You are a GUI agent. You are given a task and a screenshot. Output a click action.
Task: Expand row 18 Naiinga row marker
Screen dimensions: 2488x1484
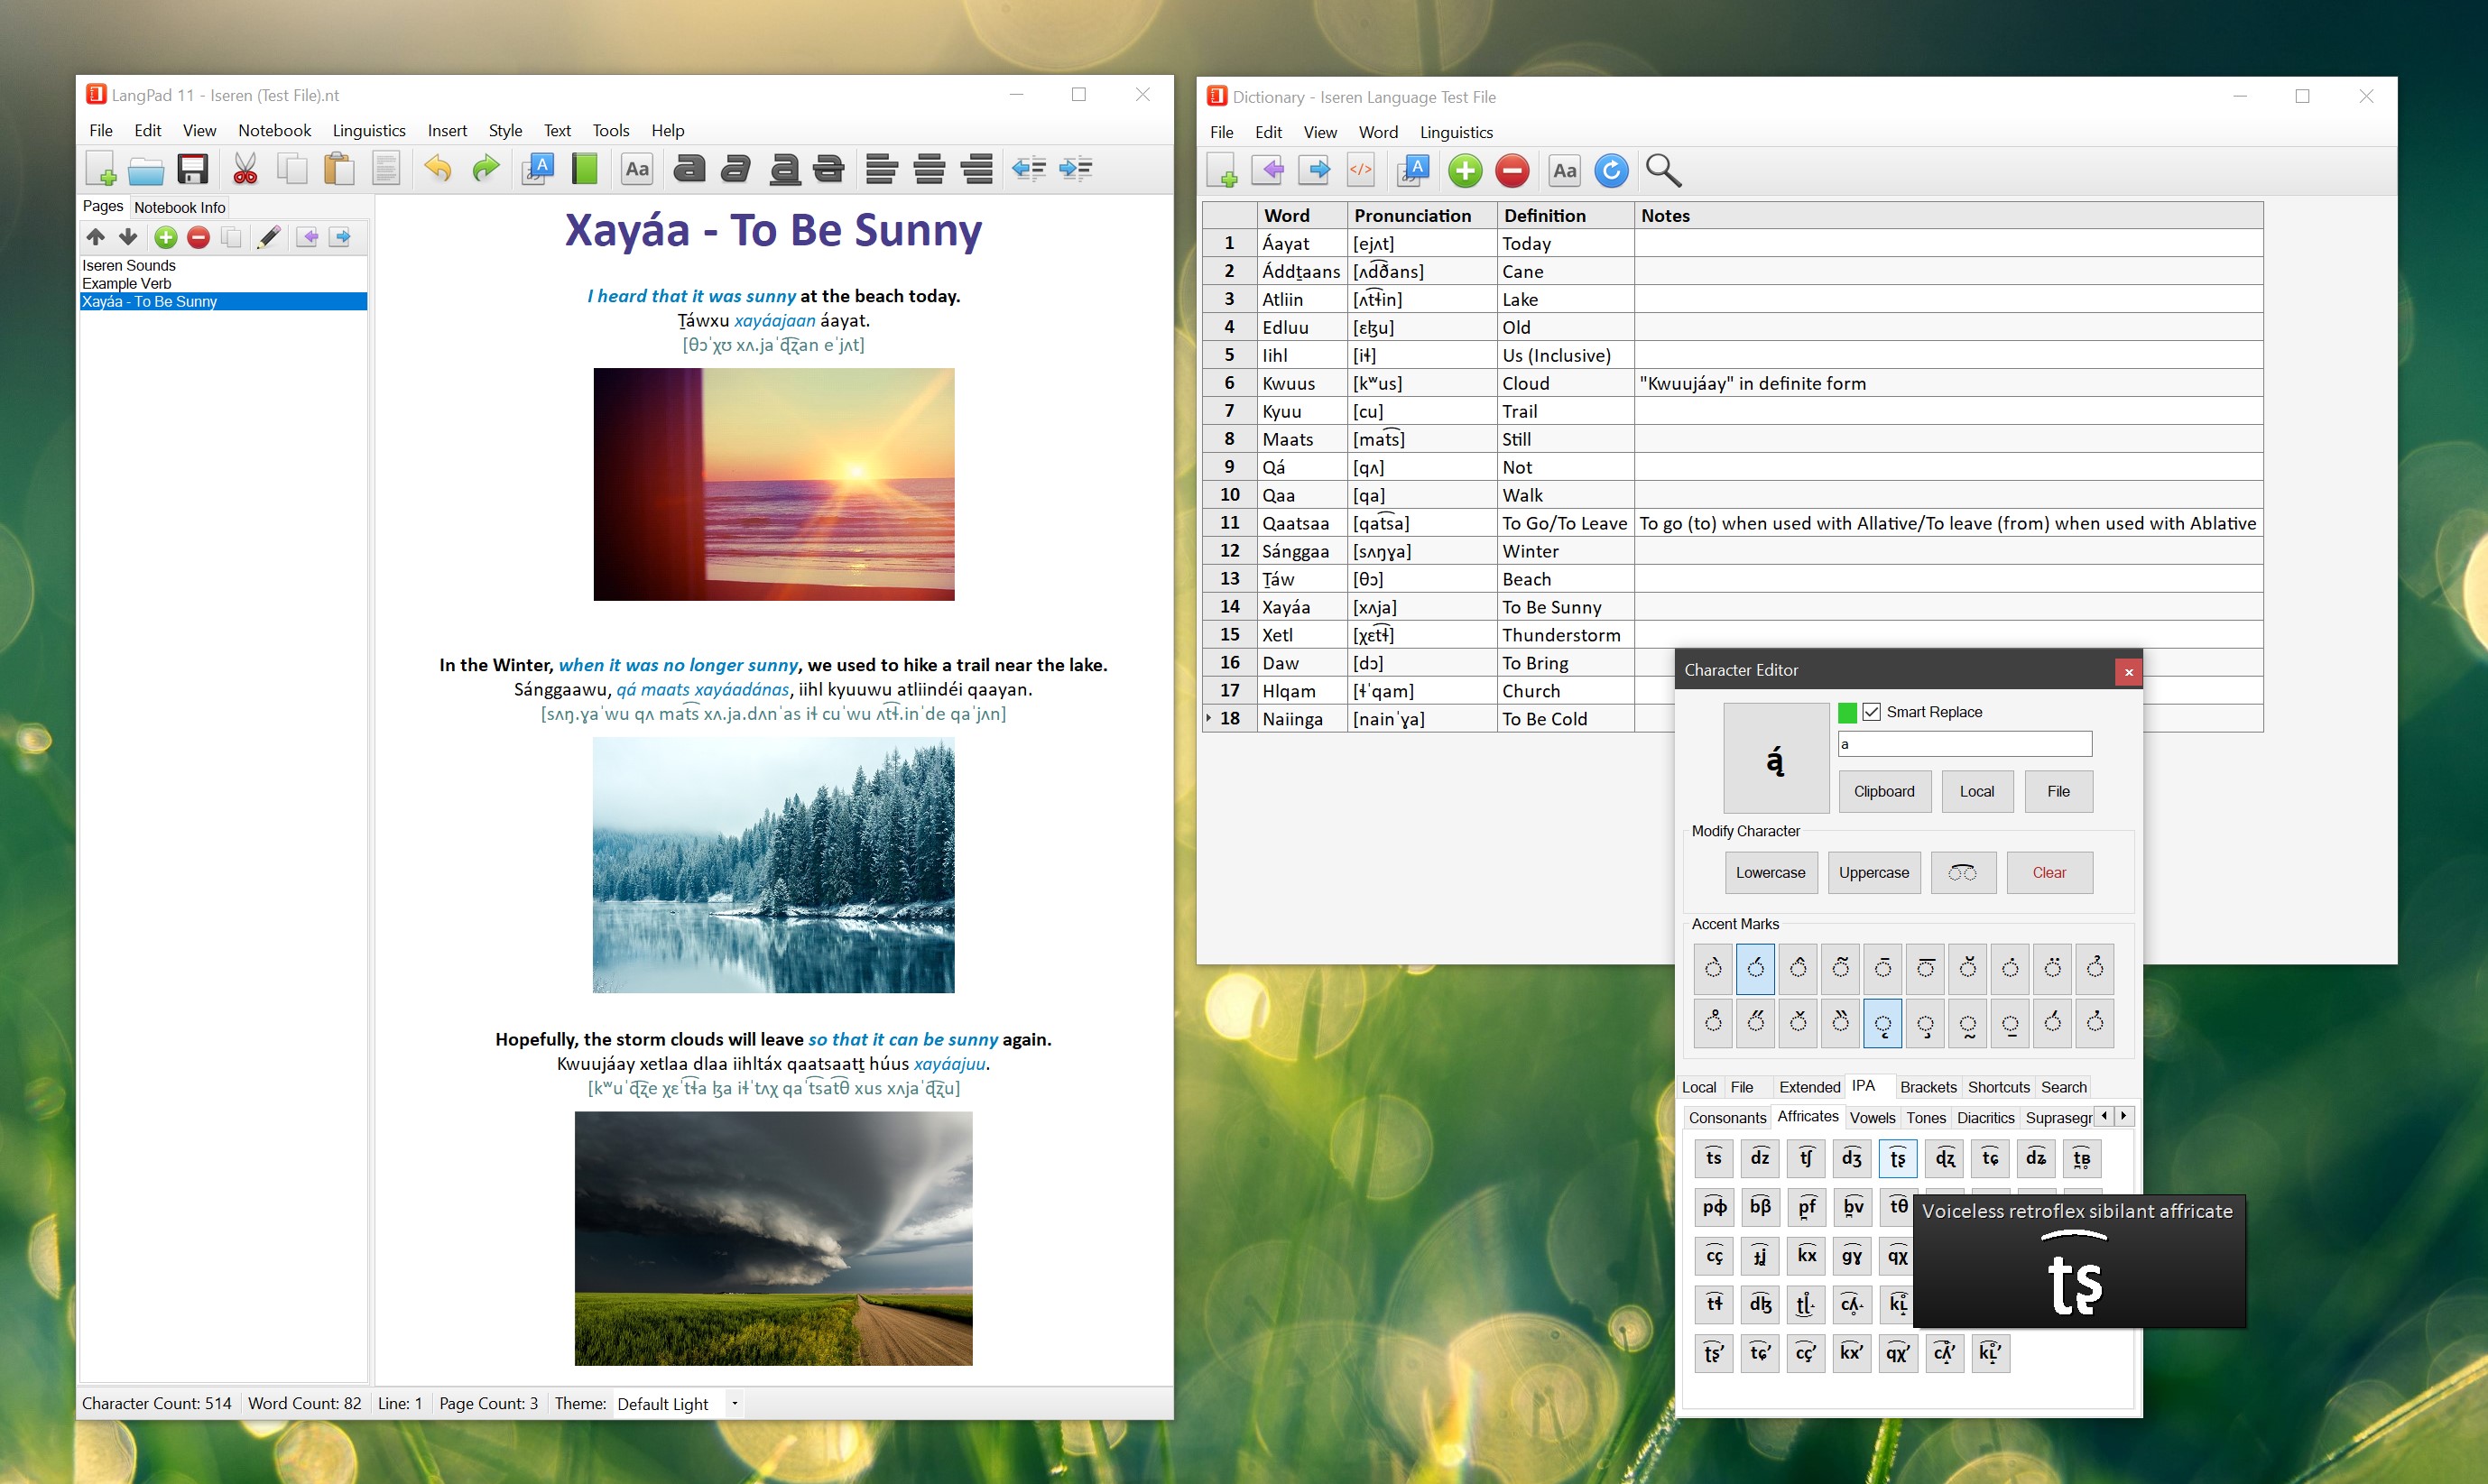pos(1209,718)
